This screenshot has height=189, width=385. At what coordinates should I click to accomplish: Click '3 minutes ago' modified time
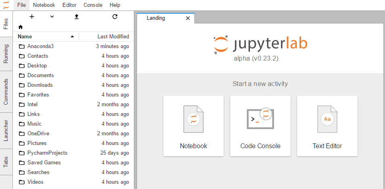pos(112,46)
